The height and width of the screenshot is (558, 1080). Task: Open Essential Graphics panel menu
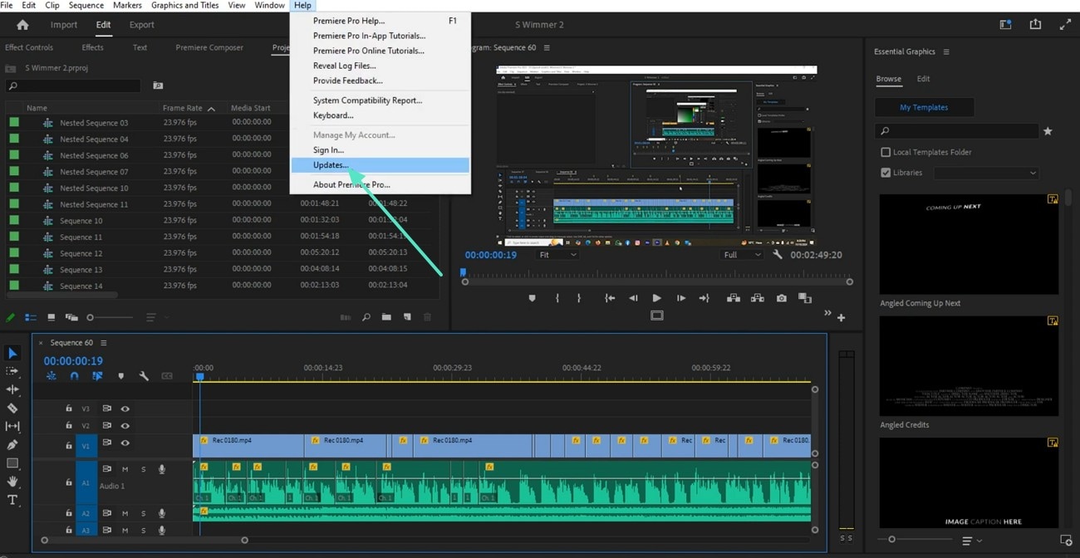pos(946,51)
